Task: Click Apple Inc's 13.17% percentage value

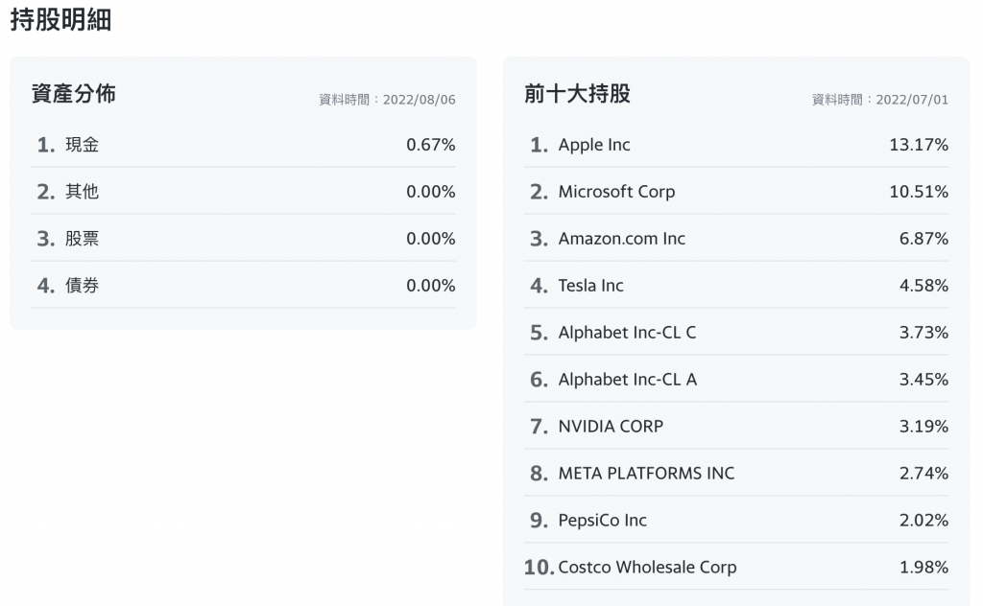Action: [919, 145]
